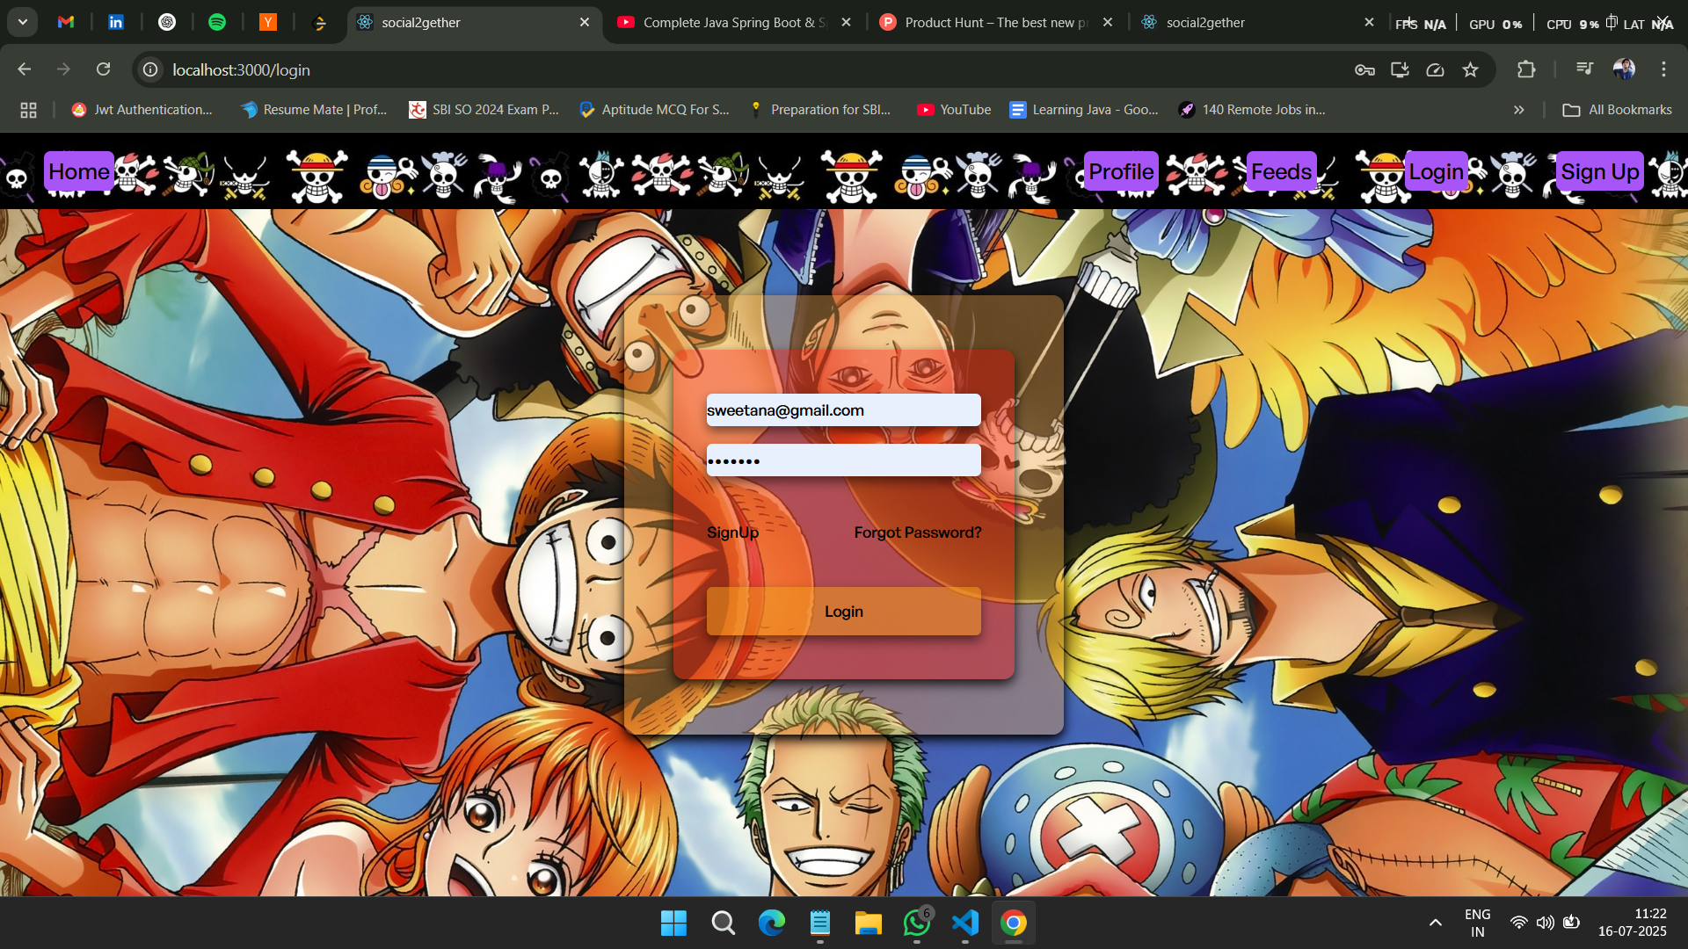This screenshot has height=949, width=1688.
Task: Open WhatsApp from the taskbar
Action: (915, 923)
